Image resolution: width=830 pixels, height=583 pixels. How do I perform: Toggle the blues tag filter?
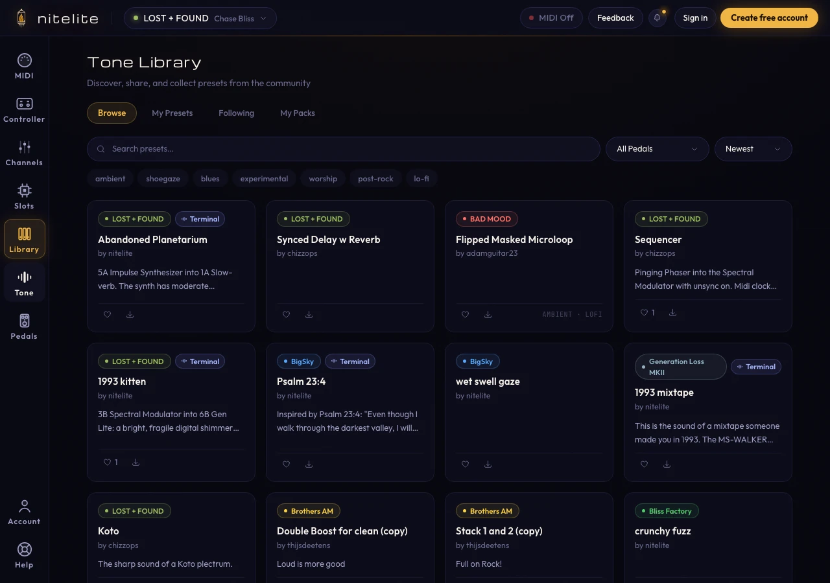tap(210, 179)
